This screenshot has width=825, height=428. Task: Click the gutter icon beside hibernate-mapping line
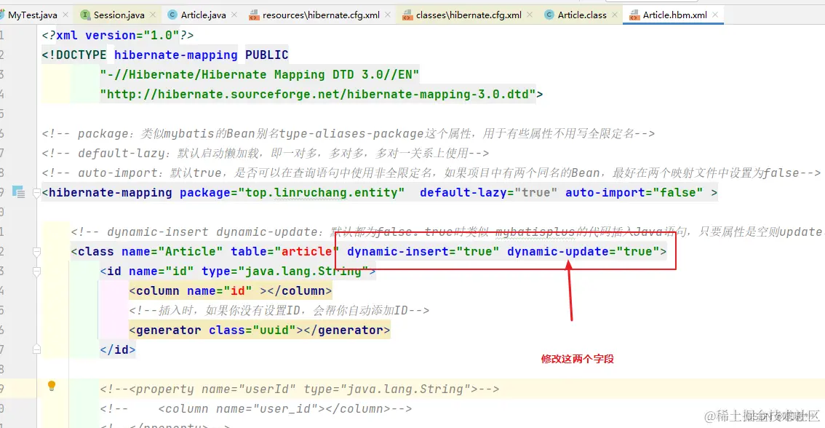click(x=18, y=192)
